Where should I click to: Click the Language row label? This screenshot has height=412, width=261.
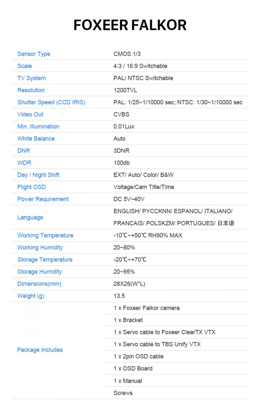(x=30, y=217)
